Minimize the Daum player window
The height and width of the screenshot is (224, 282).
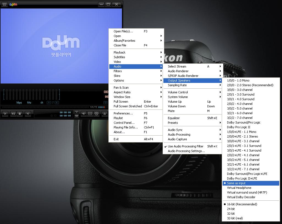[101, 4]
